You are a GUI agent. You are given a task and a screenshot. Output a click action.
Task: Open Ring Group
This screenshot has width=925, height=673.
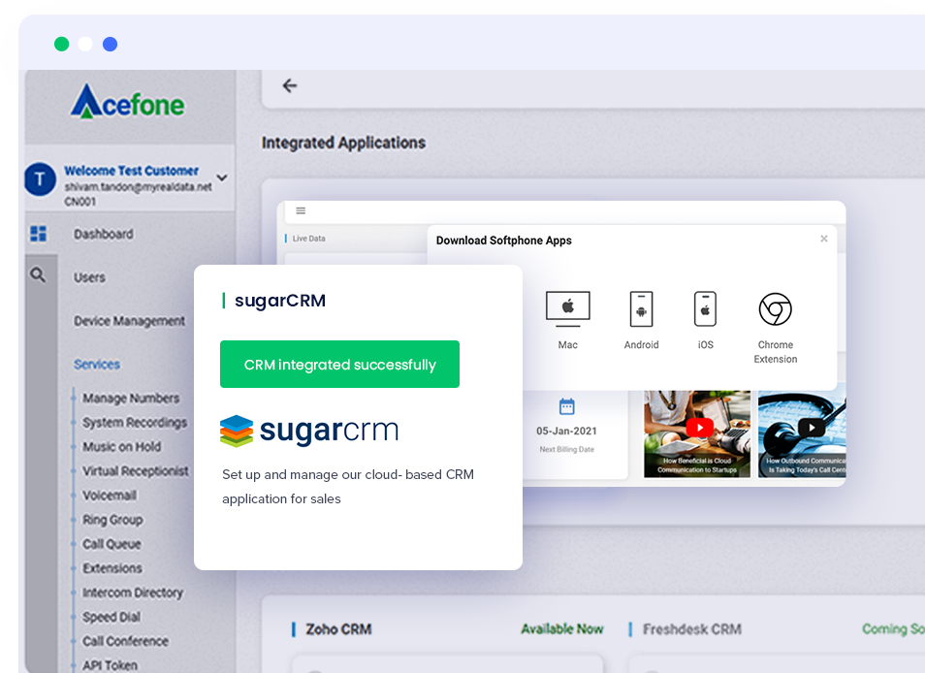click(x=112, y=520)
